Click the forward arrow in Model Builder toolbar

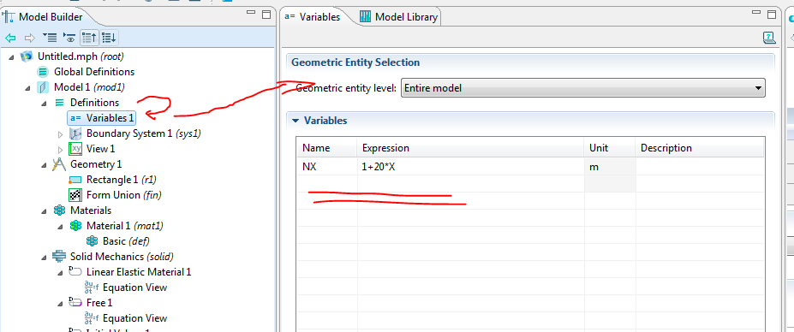coord(30,38)
